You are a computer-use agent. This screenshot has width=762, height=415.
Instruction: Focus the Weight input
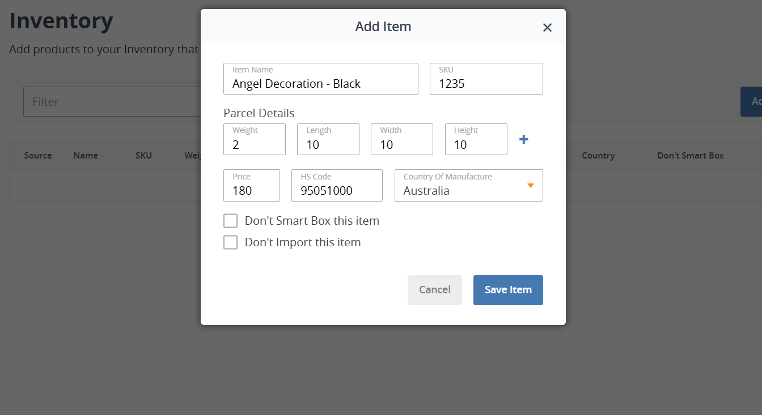[255, 139]
